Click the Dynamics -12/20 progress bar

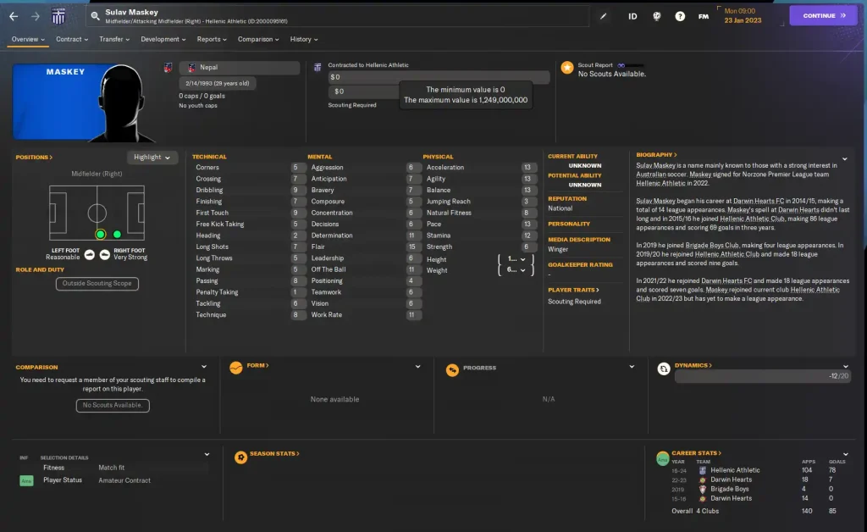point(763,377)
